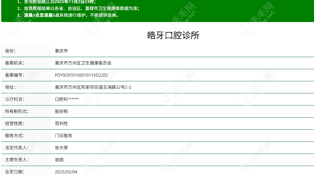Click record number PDY92910150010115D2202
The height and width of the screenshot is (175, 314).
[x=82, y=75]
